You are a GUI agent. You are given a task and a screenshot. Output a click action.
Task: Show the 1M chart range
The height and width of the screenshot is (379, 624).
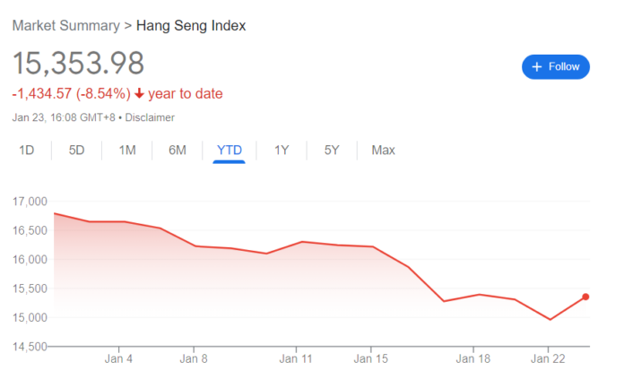click(127, 151)
